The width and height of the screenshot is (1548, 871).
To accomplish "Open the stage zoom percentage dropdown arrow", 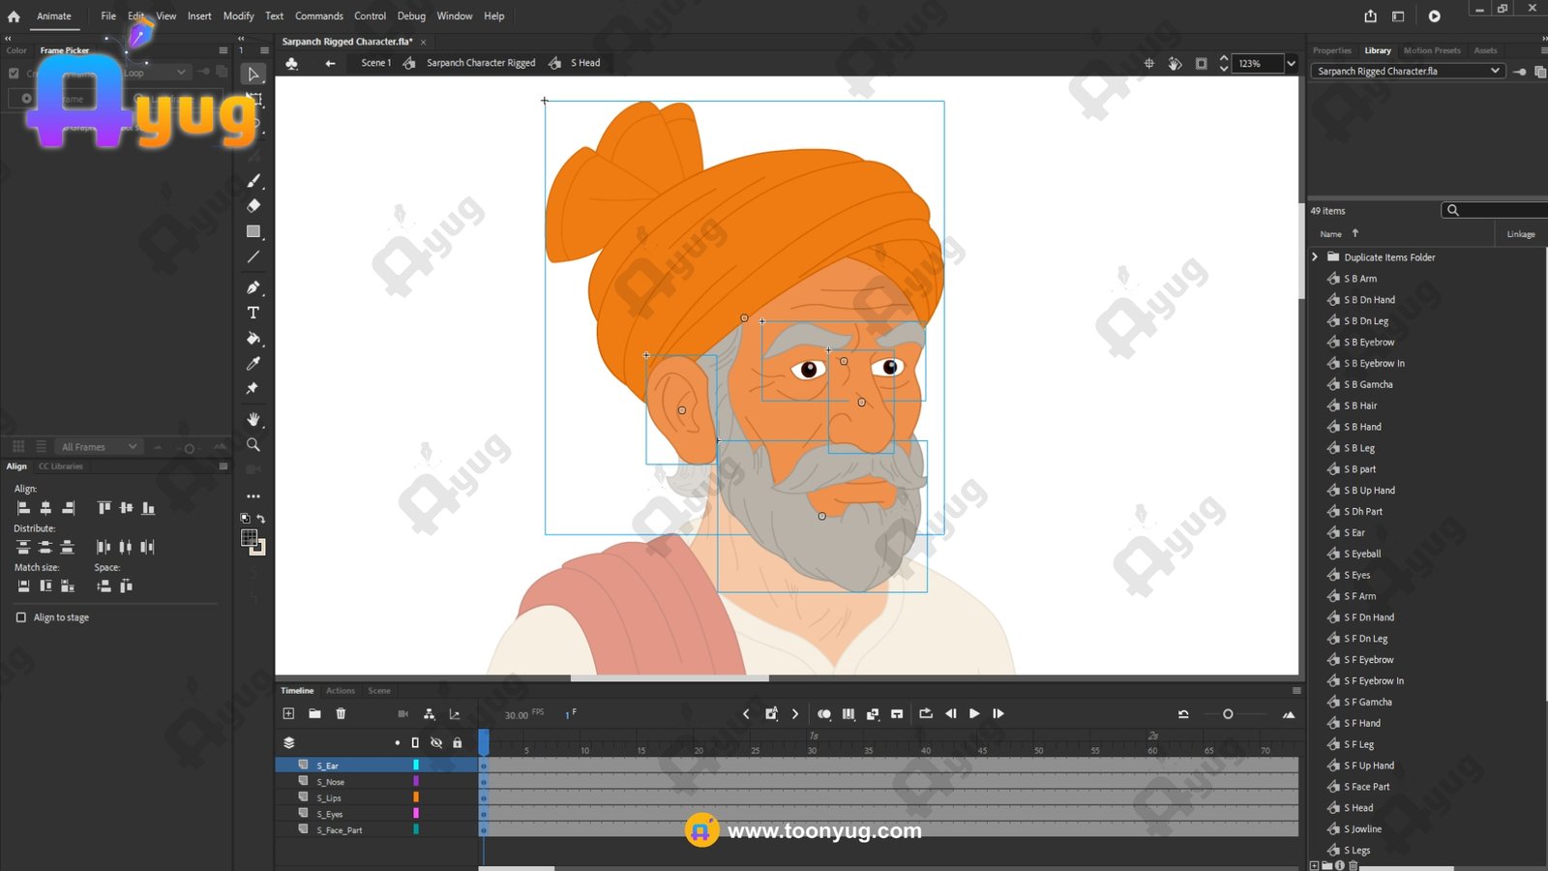I will point(1291,63).
